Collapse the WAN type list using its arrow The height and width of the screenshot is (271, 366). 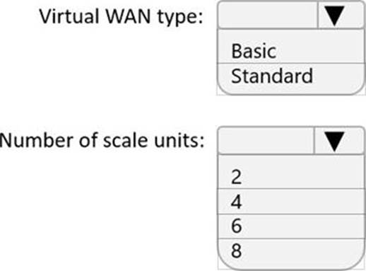334,16
